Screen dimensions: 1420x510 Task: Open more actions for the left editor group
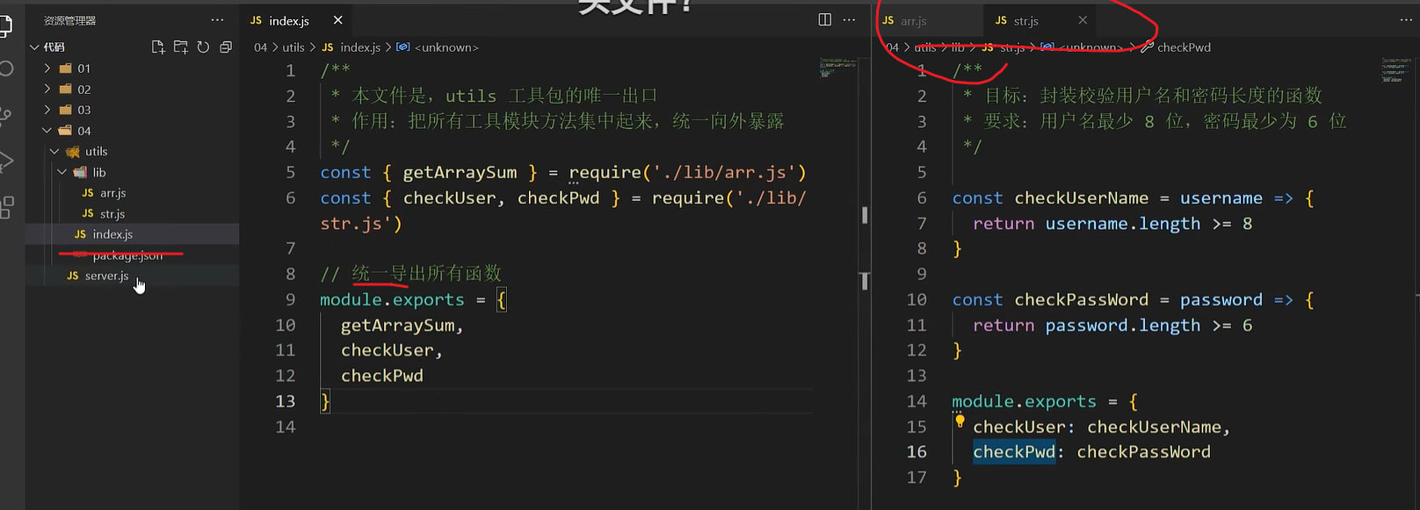point(849,19)
